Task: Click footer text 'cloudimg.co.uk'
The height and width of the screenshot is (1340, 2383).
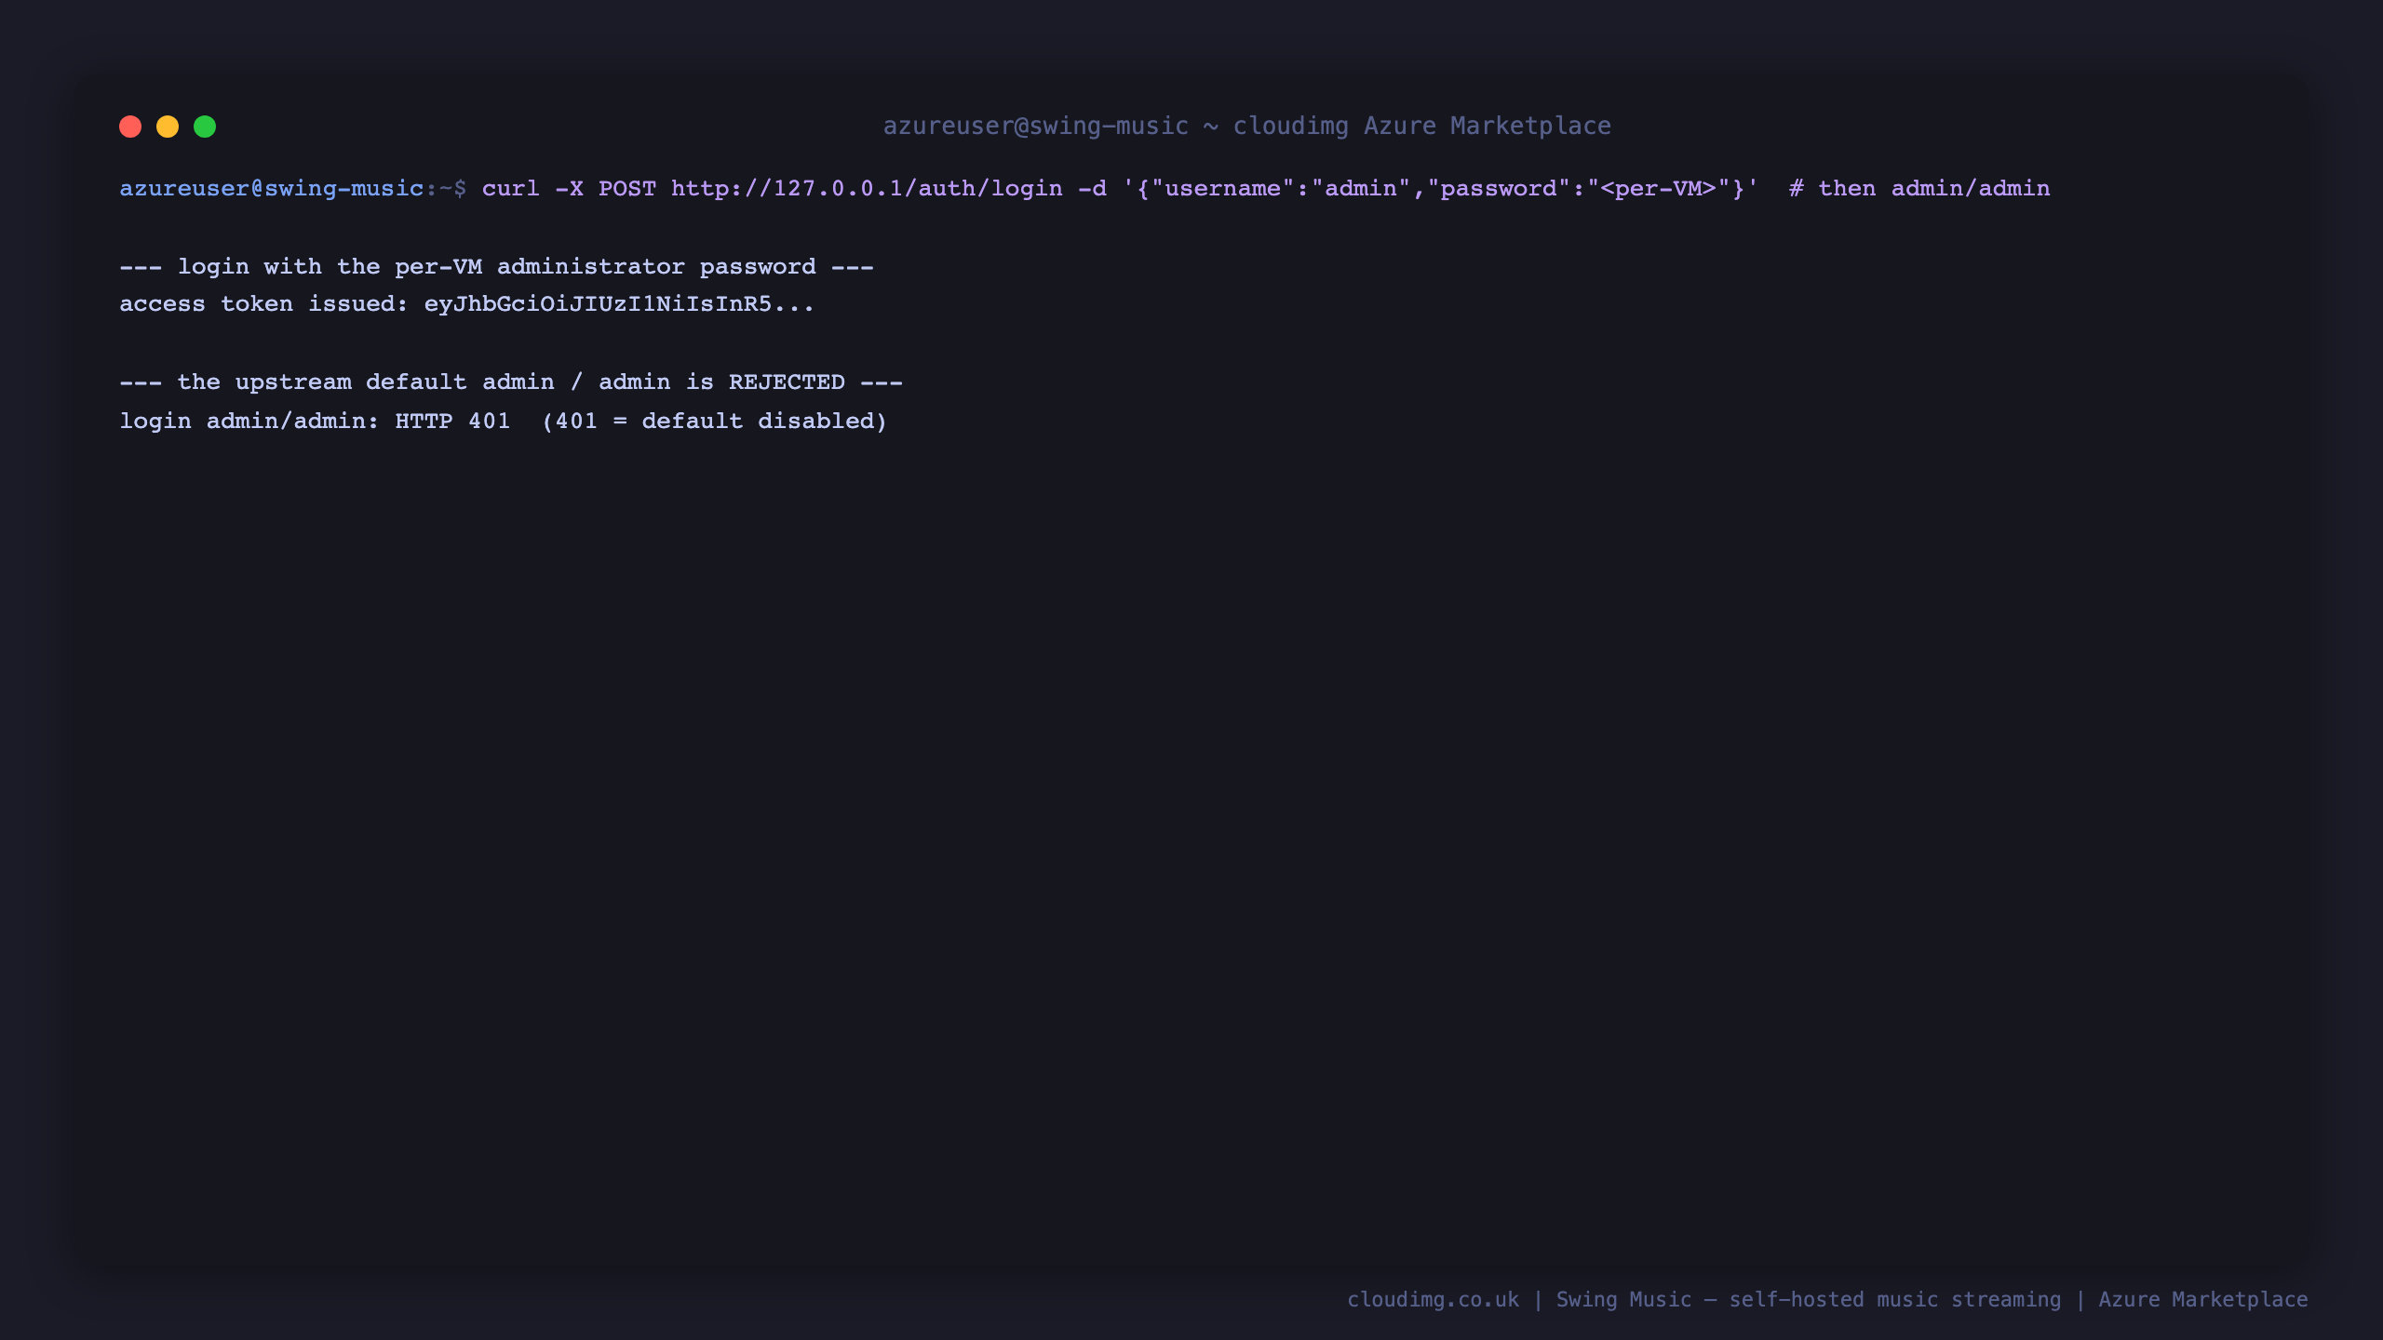Action: (x=1433, y=1300)
